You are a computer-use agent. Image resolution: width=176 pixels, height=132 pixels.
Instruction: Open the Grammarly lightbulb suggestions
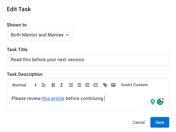(x=153, y=102)
